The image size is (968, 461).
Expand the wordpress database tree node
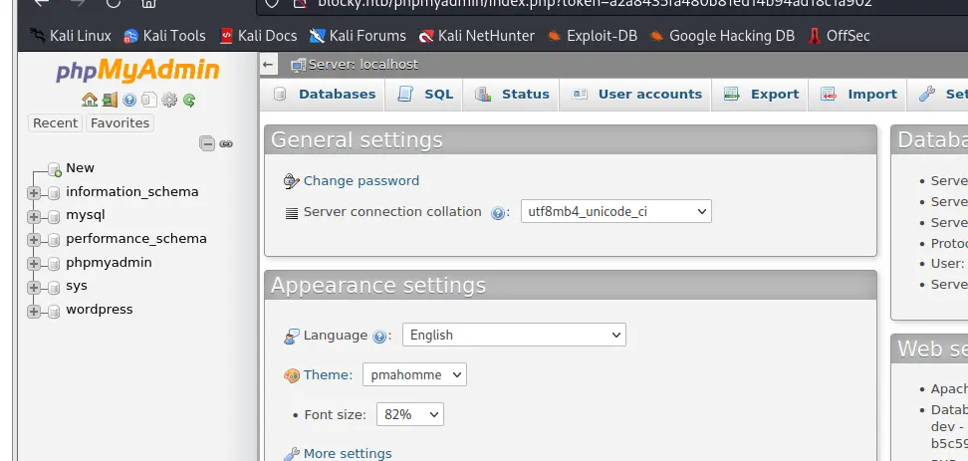(x=34, y=311)
